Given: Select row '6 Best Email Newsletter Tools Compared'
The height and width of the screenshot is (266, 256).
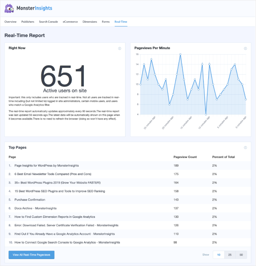Looking at the screenshot, I should tap(128, 174).
